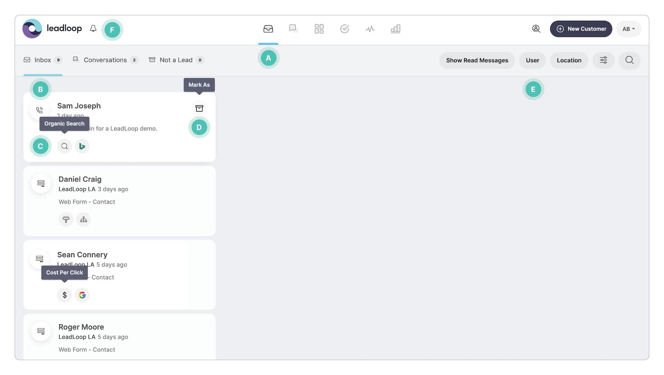Image resolution: width=664 pixels, height=375 pixels.
Task: Open the chat conversations navigation icon
Action: pos(293,29)
